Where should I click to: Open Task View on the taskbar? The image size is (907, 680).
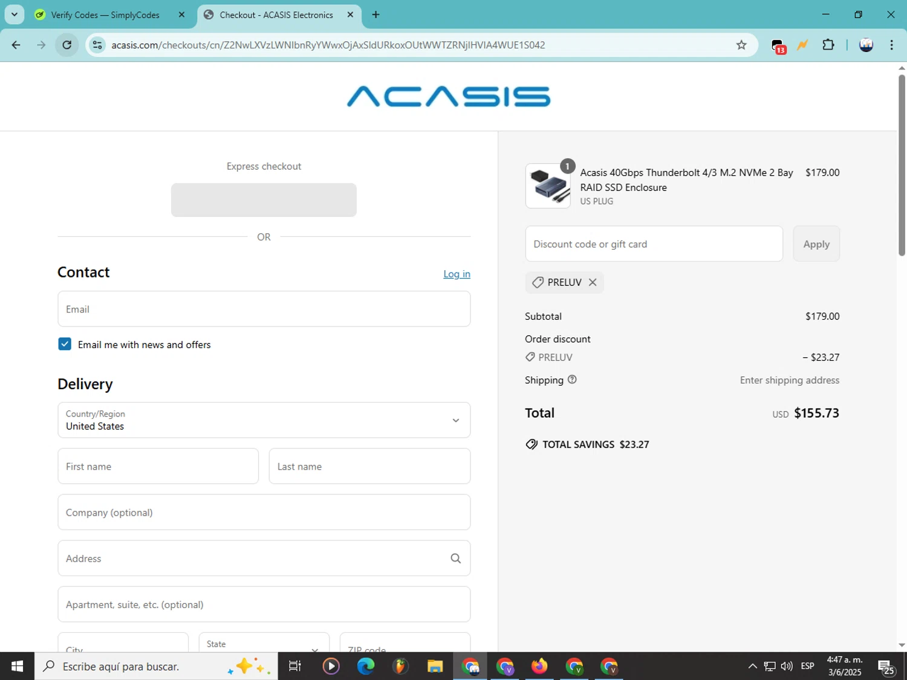click(295, 666)
